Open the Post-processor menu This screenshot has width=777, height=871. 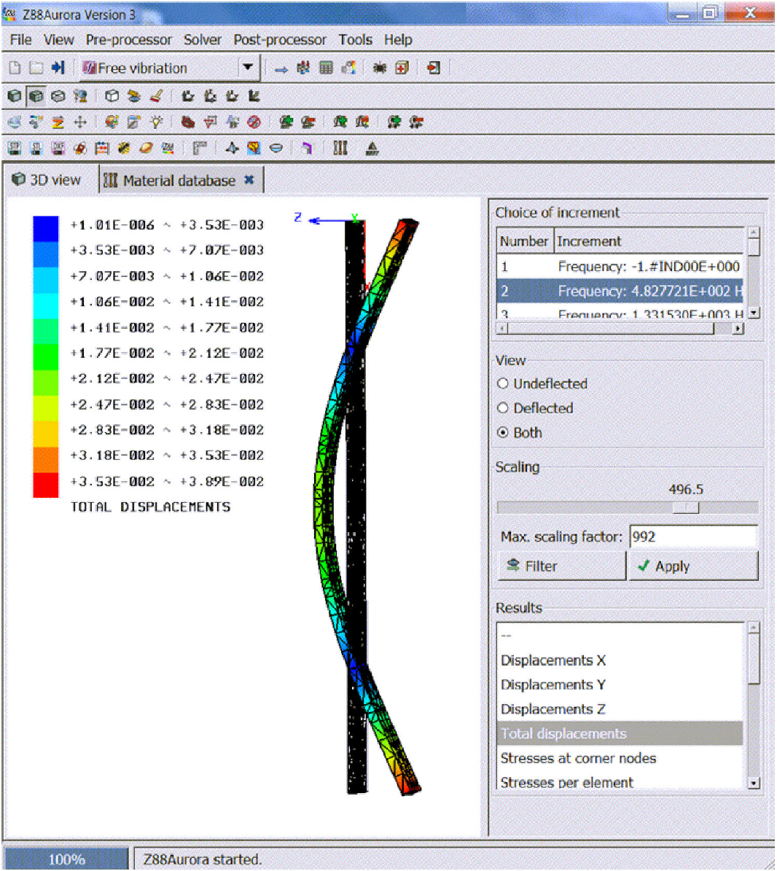pyautogui.click(x=279, y=40)
